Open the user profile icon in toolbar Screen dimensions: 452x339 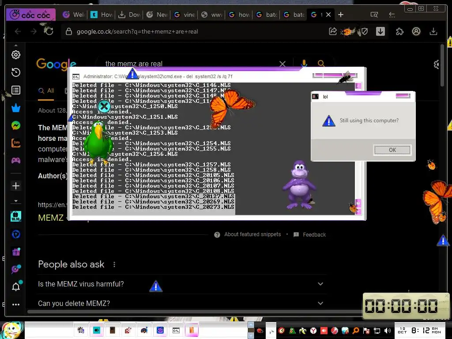click(x=416, y=31)
